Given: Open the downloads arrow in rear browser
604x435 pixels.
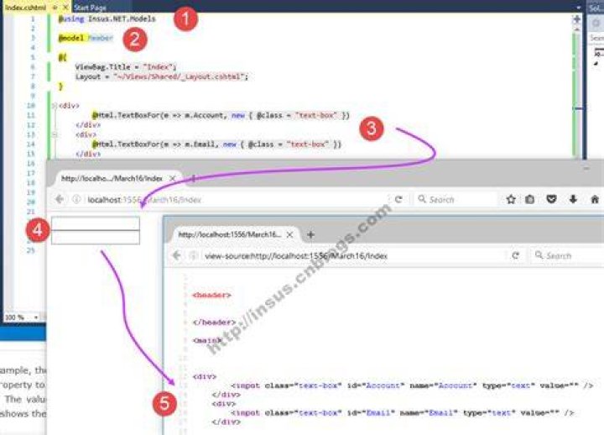Looking at the screenshot, I should pos(573,199).
